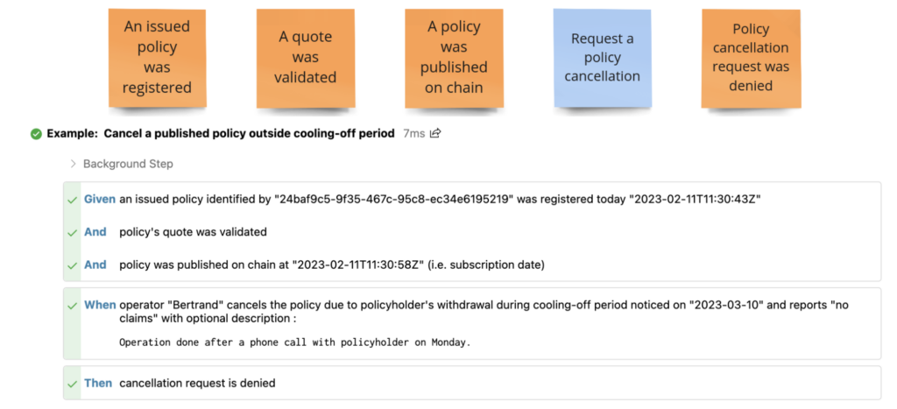Click the checkmark beside published on chain step
The image size is (897, 409).
coord(72,264)
